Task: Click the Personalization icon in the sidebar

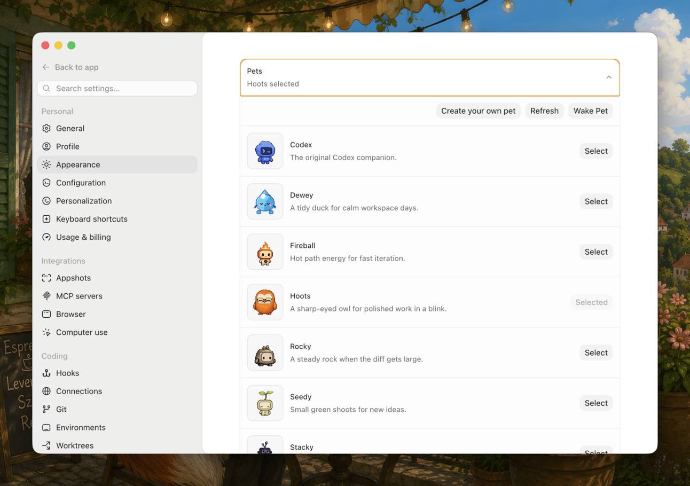Action: pyautogui.click(x=46, y=201)
